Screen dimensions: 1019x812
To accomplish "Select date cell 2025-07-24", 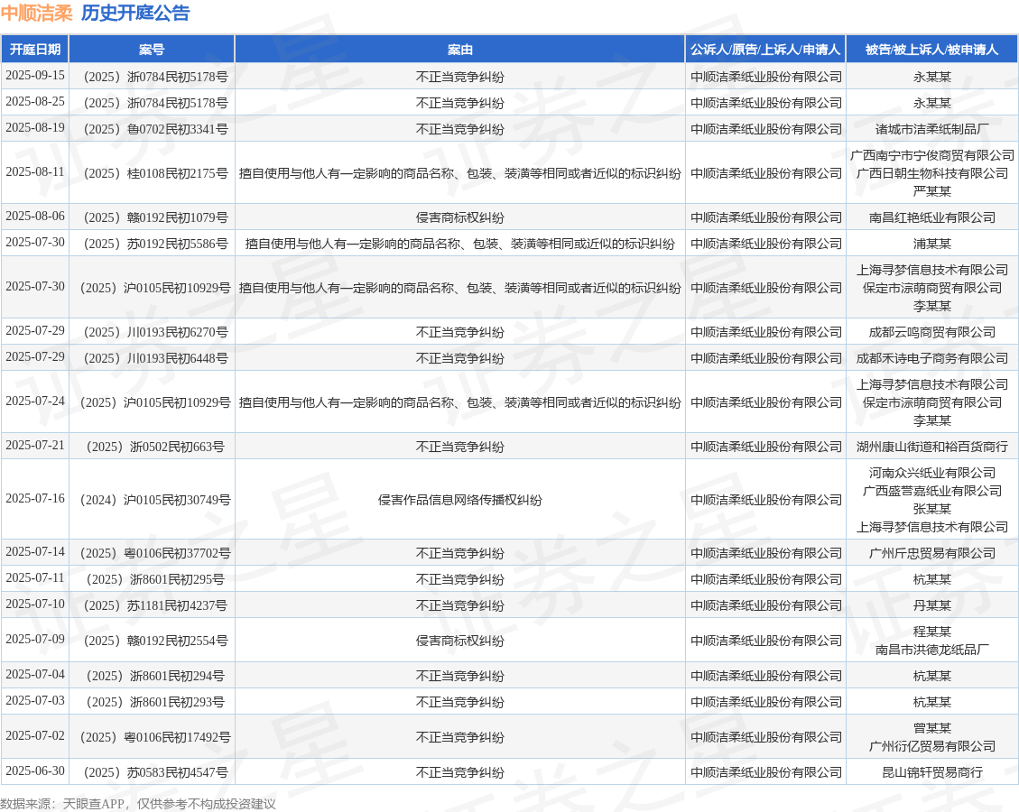I will click(35, 401).
